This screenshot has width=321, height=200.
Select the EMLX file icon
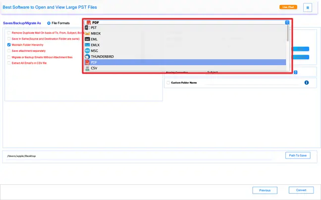point(87,45)
